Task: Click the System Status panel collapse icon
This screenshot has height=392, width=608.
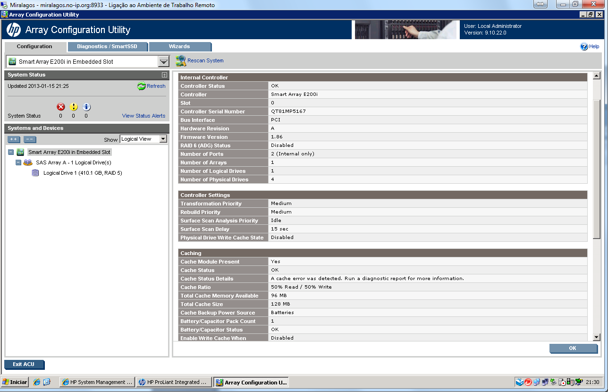Action: click(164, 75)
